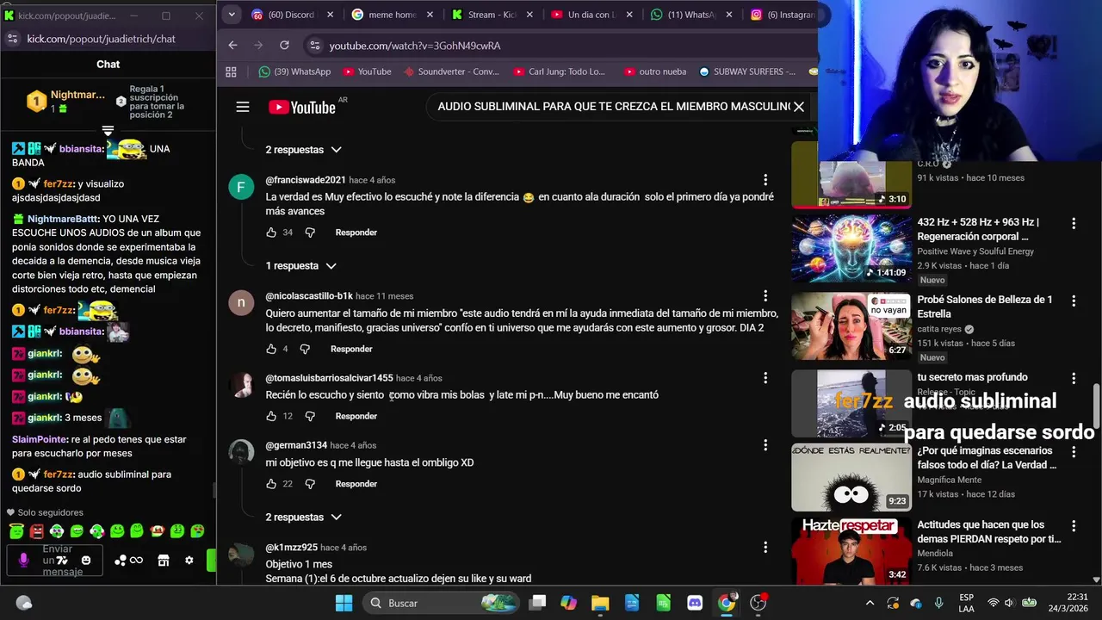Dislike tomasluisbarriosalcivar1455's comment
Viewport: 1102px width, 620px height.
tap(310, 416)
